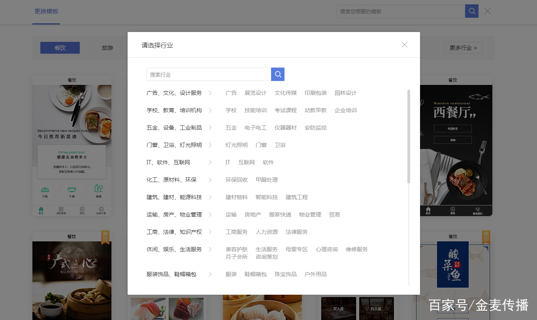Expand the 化工、原材料、环保 category chevron

(x=210, y=179)
